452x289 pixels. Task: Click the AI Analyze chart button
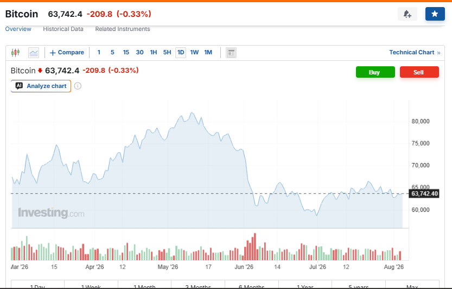41,86
